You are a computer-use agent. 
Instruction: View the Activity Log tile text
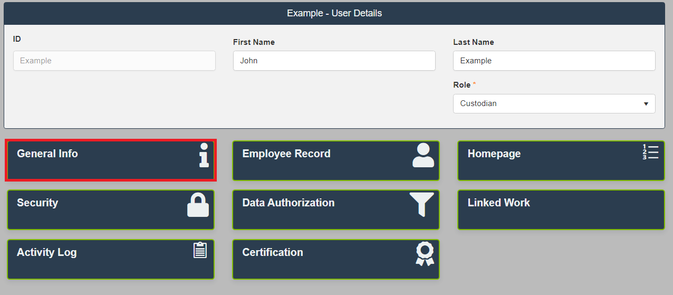tap(47, 252)
